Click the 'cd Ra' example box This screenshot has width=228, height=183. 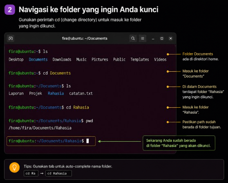click(31, 174)
